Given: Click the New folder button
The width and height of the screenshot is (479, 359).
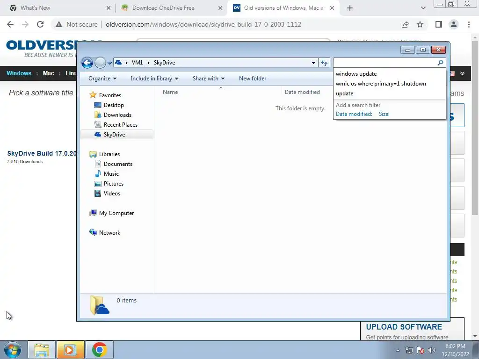Looking at the screenshot, I should (x=253, y=79).
